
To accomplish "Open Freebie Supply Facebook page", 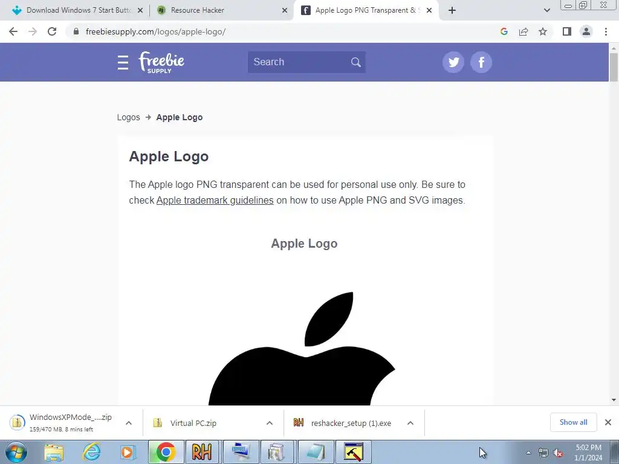I will (x=481, y=62).
